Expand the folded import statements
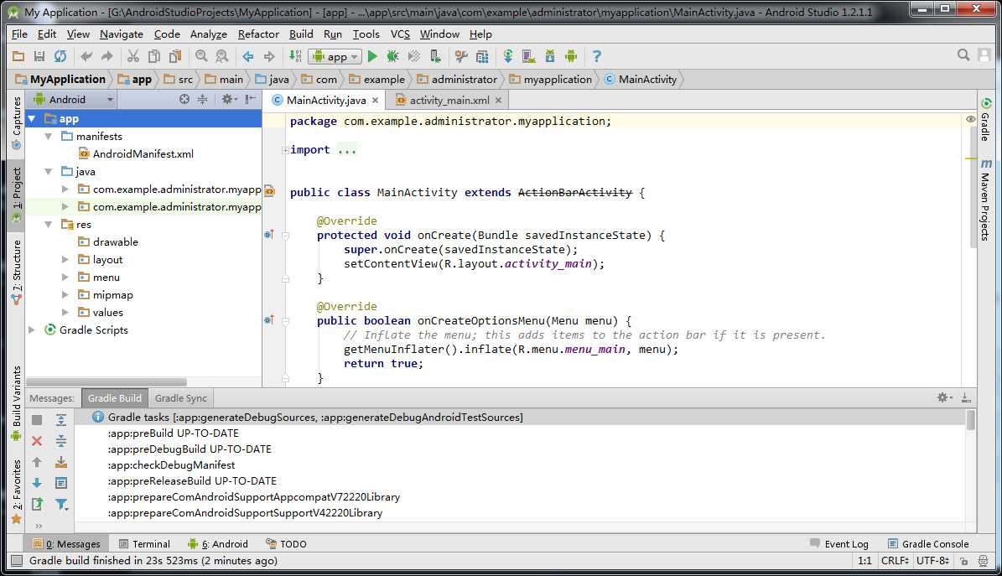 tap(285, 150)
